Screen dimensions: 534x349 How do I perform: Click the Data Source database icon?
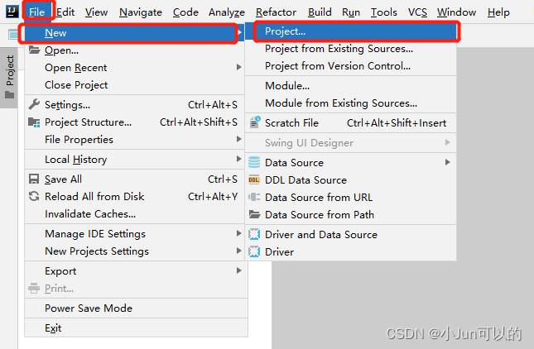point(254,162)
